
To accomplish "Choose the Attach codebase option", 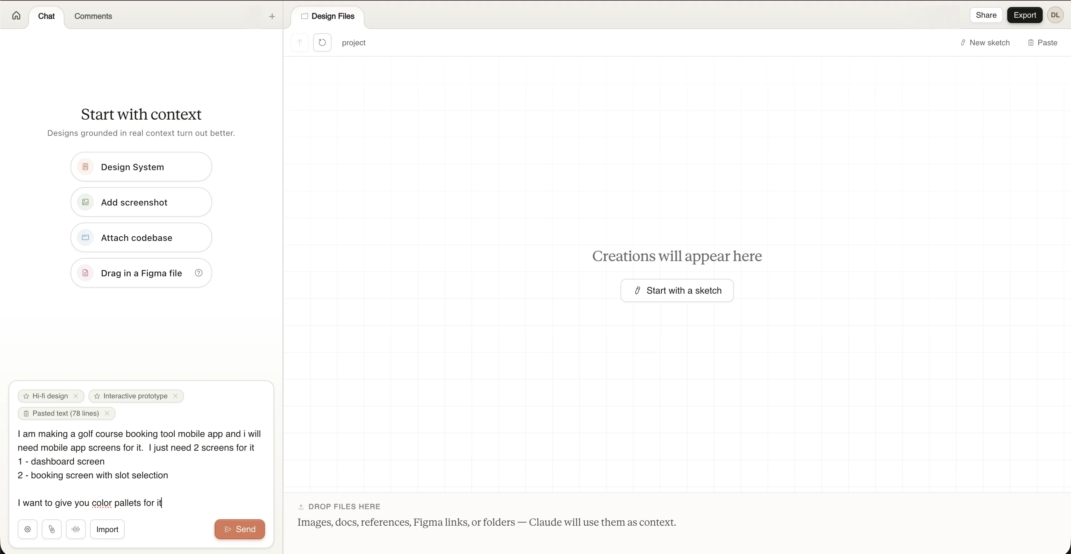I will pyautogui.click(x=141, y=237).
